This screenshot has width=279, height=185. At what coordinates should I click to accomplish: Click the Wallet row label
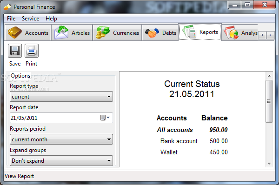point(169,152)
